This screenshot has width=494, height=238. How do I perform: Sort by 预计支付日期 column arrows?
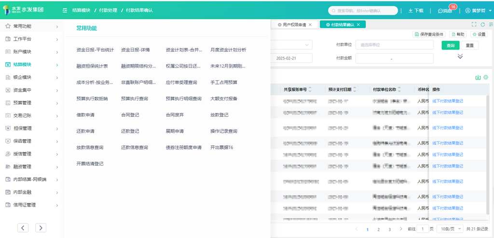point(355,89)
